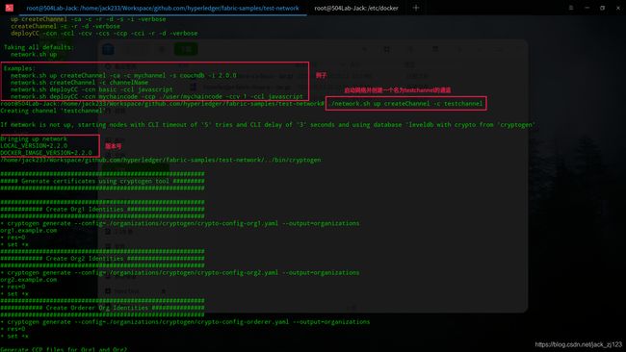This screenshot has width=626, height=352.
Task: Minimize the terminal window
Action: [x=587, y=8]
